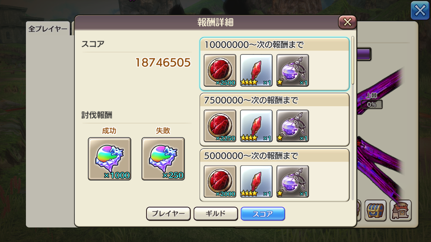Close the 報酬詳細 dialog
Image resolution: width=431 pixels, height=242 pixels.
tap(347, 22)
